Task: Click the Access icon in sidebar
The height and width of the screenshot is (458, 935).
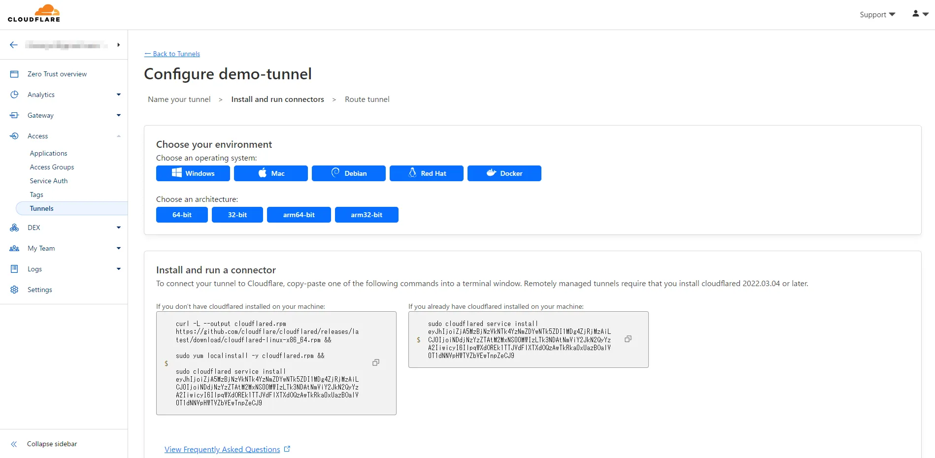Action: click(x=14, y=136)
